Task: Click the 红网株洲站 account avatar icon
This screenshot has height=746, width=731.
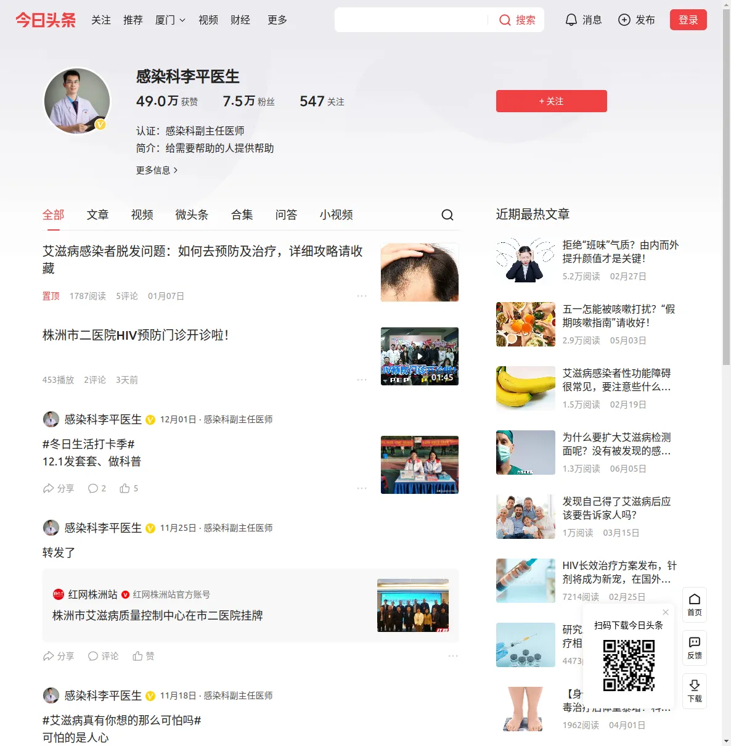Action: 59,594
